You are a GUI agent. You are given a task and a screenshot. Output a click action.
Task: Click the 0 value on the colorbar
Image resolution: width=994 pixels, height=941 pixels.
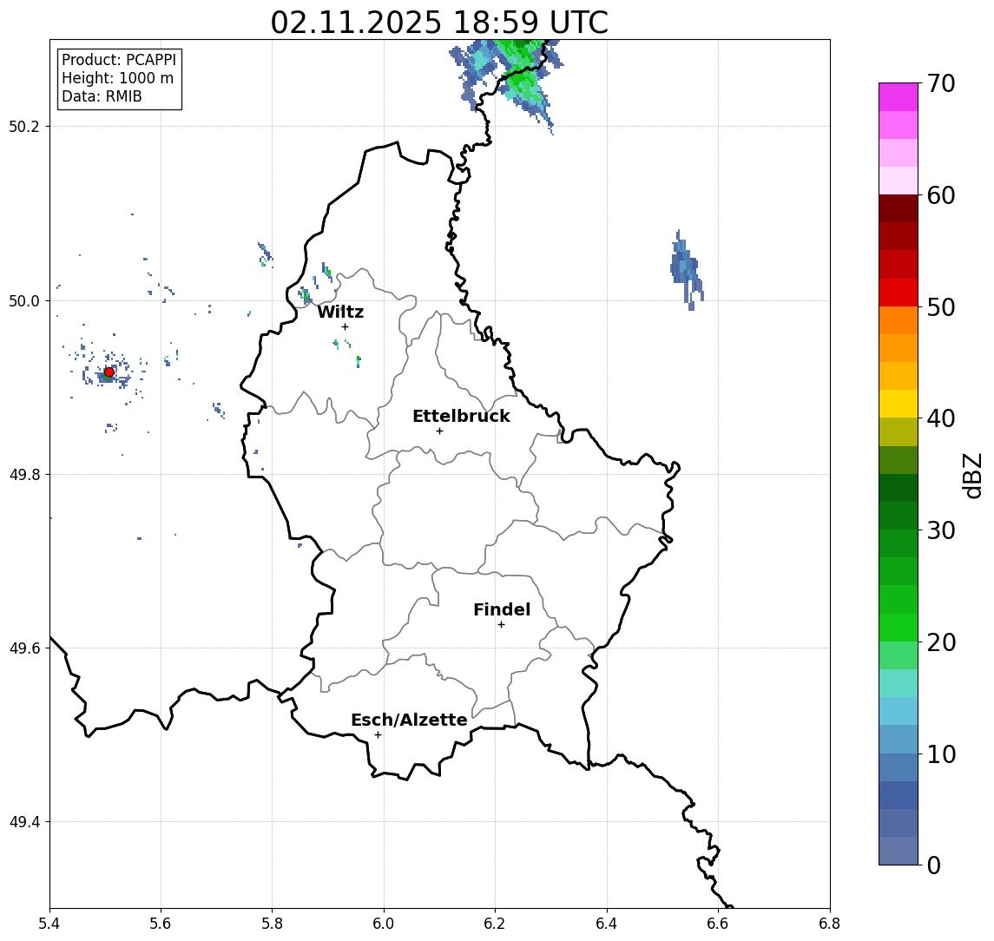click(934, 865)
